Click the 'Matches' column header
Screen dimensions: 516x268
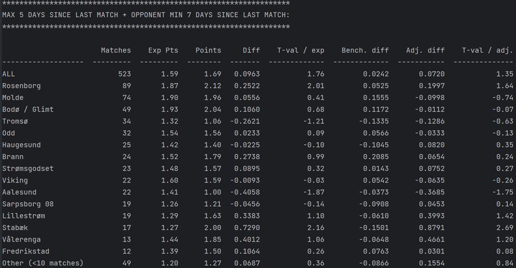pyautogui.click(x=116, y=51)
